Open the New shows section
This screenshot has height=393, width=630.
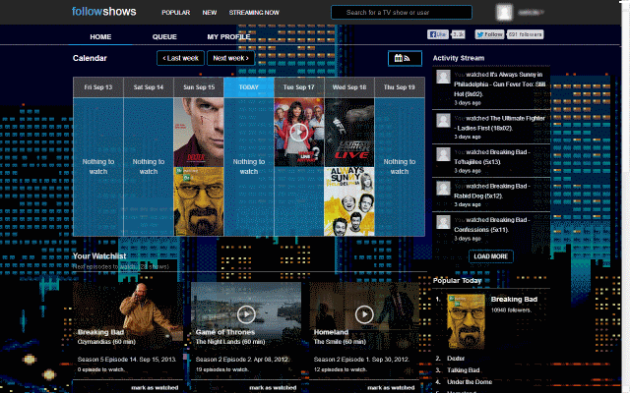210,13
